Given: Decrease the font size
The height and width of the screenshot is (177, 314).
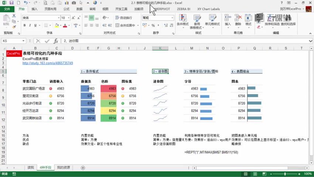Looking at the screenshot, I should (79, 18).
